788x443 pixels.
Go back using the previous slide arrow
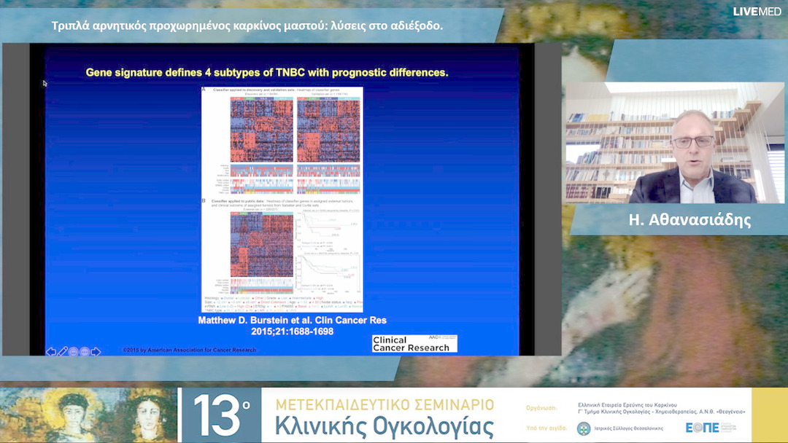coord(51,350)
